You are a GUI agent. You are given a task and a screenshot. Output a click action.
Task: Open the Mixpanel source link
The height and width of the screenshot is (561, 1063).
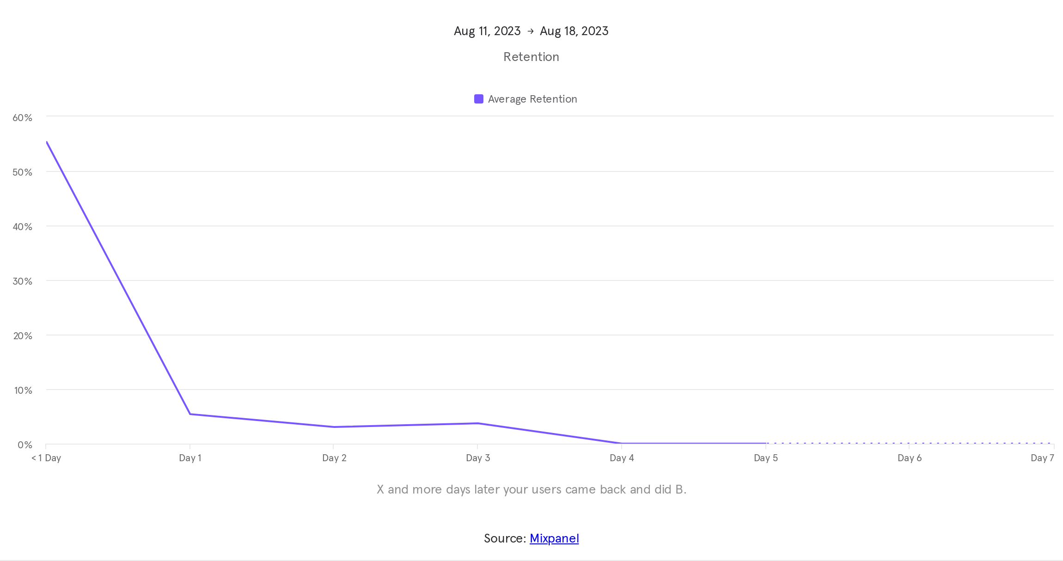point(554,538)
